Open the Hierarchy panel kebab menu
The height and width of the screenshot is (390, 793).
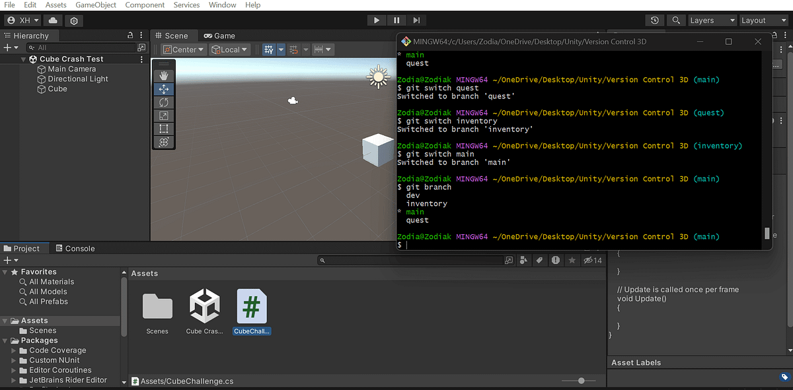tap(142, 36)
